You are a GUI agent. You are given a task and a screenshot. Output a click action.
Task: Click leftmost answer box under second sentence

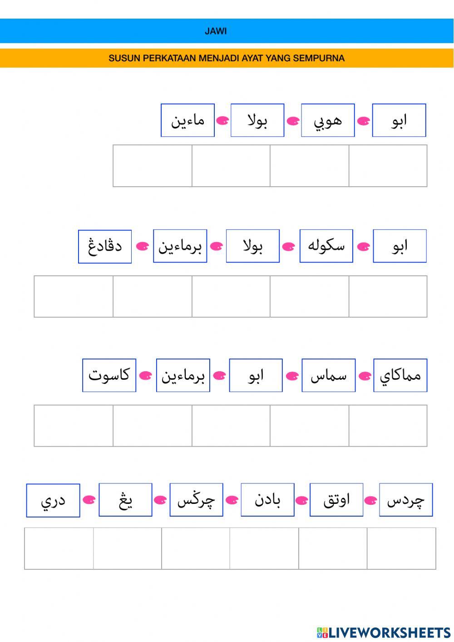click(74, 296)
